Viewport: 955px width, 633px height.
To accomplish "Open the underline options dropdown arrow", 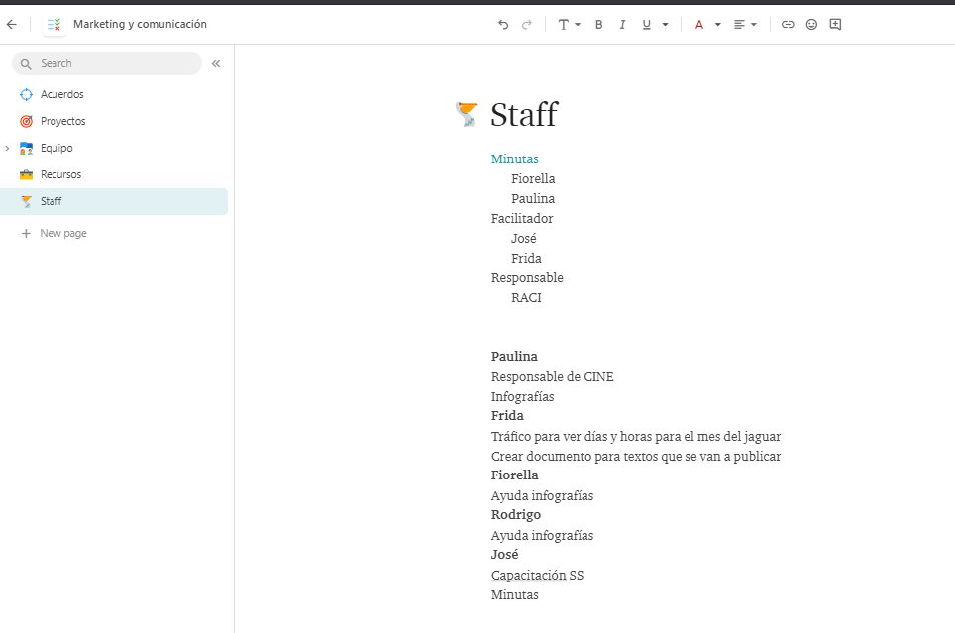I will pos(665,25).
